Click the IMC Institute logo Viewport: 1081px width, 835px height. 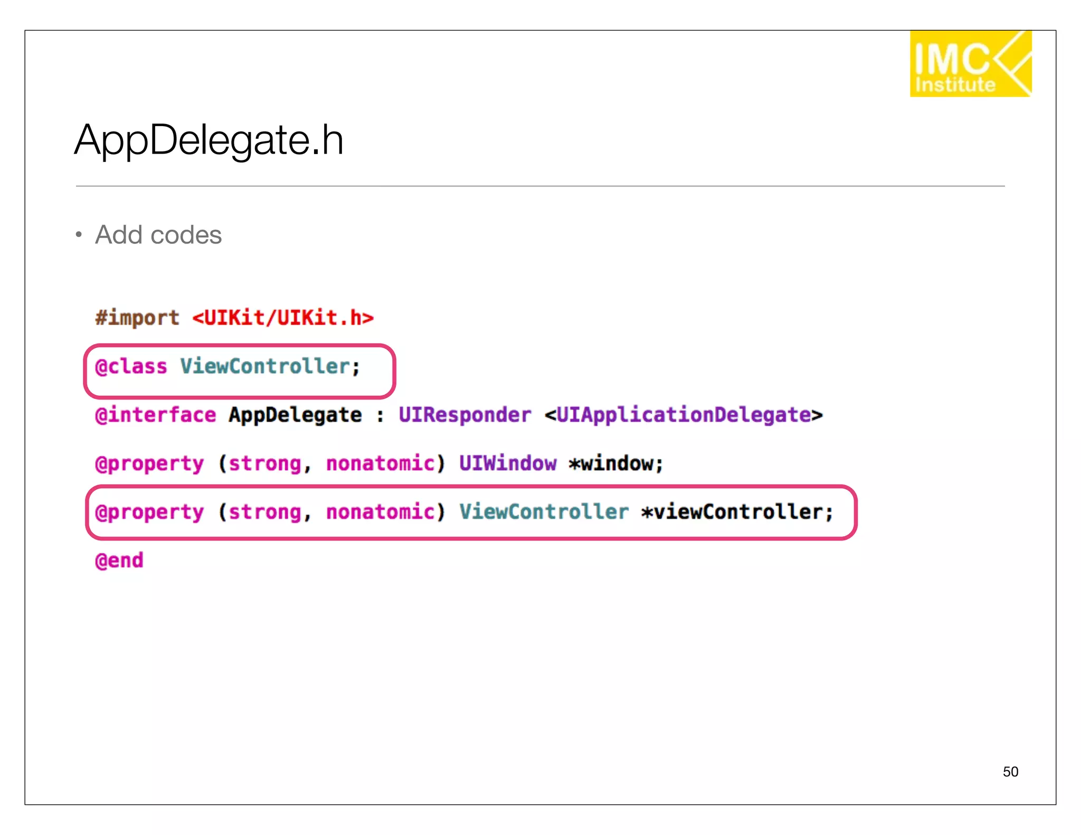(x=970, y=64)
